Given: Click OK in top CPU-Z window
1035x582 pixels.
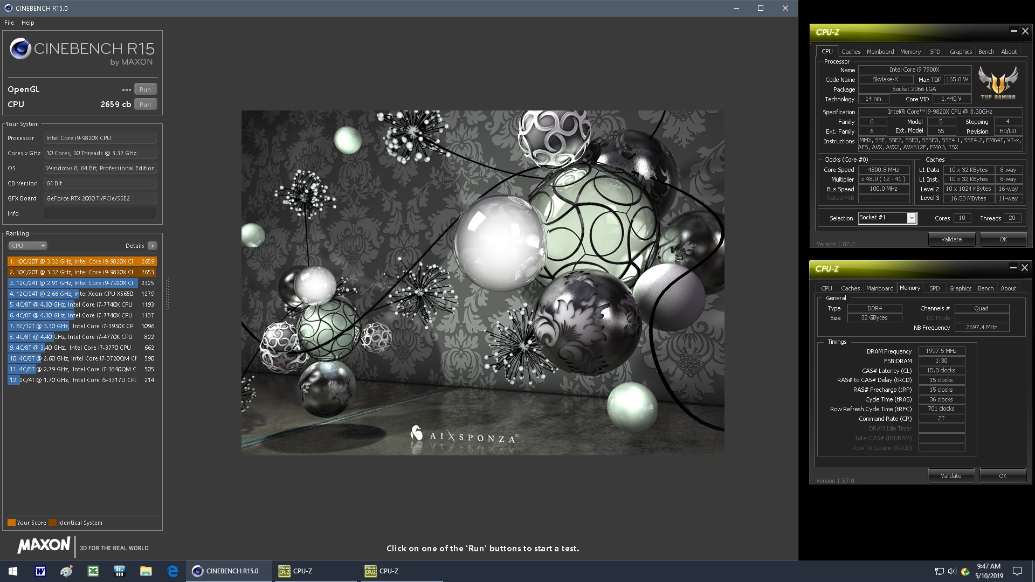Looking at the screenshot, I should tap(1003, 239).
